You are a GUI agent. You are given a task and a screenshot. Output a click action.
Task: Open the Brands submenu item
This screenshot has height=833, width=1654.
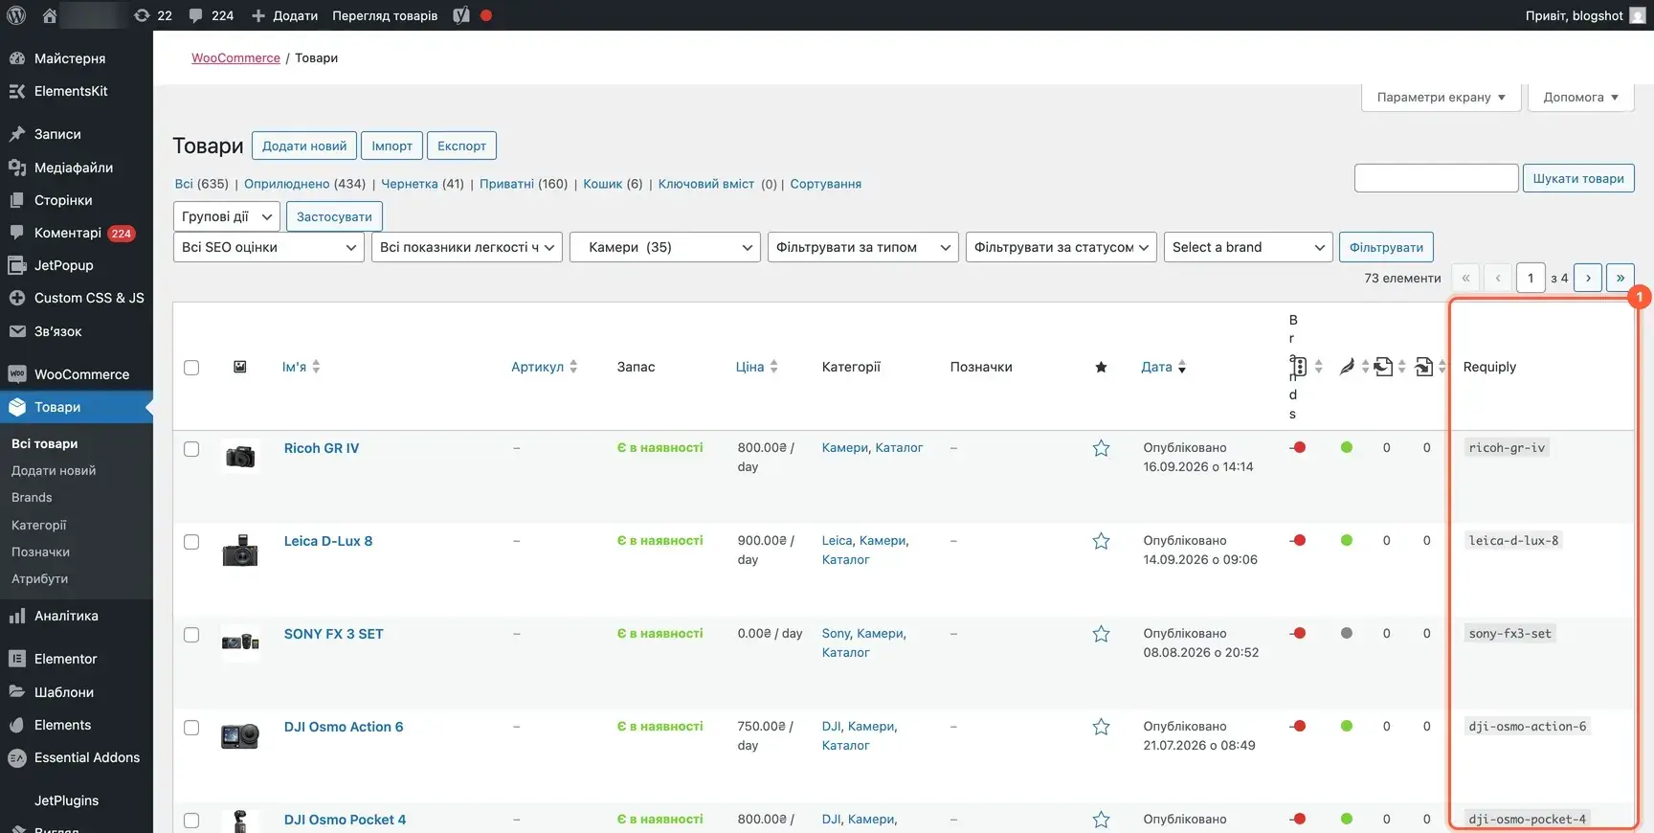coord(32,497)
